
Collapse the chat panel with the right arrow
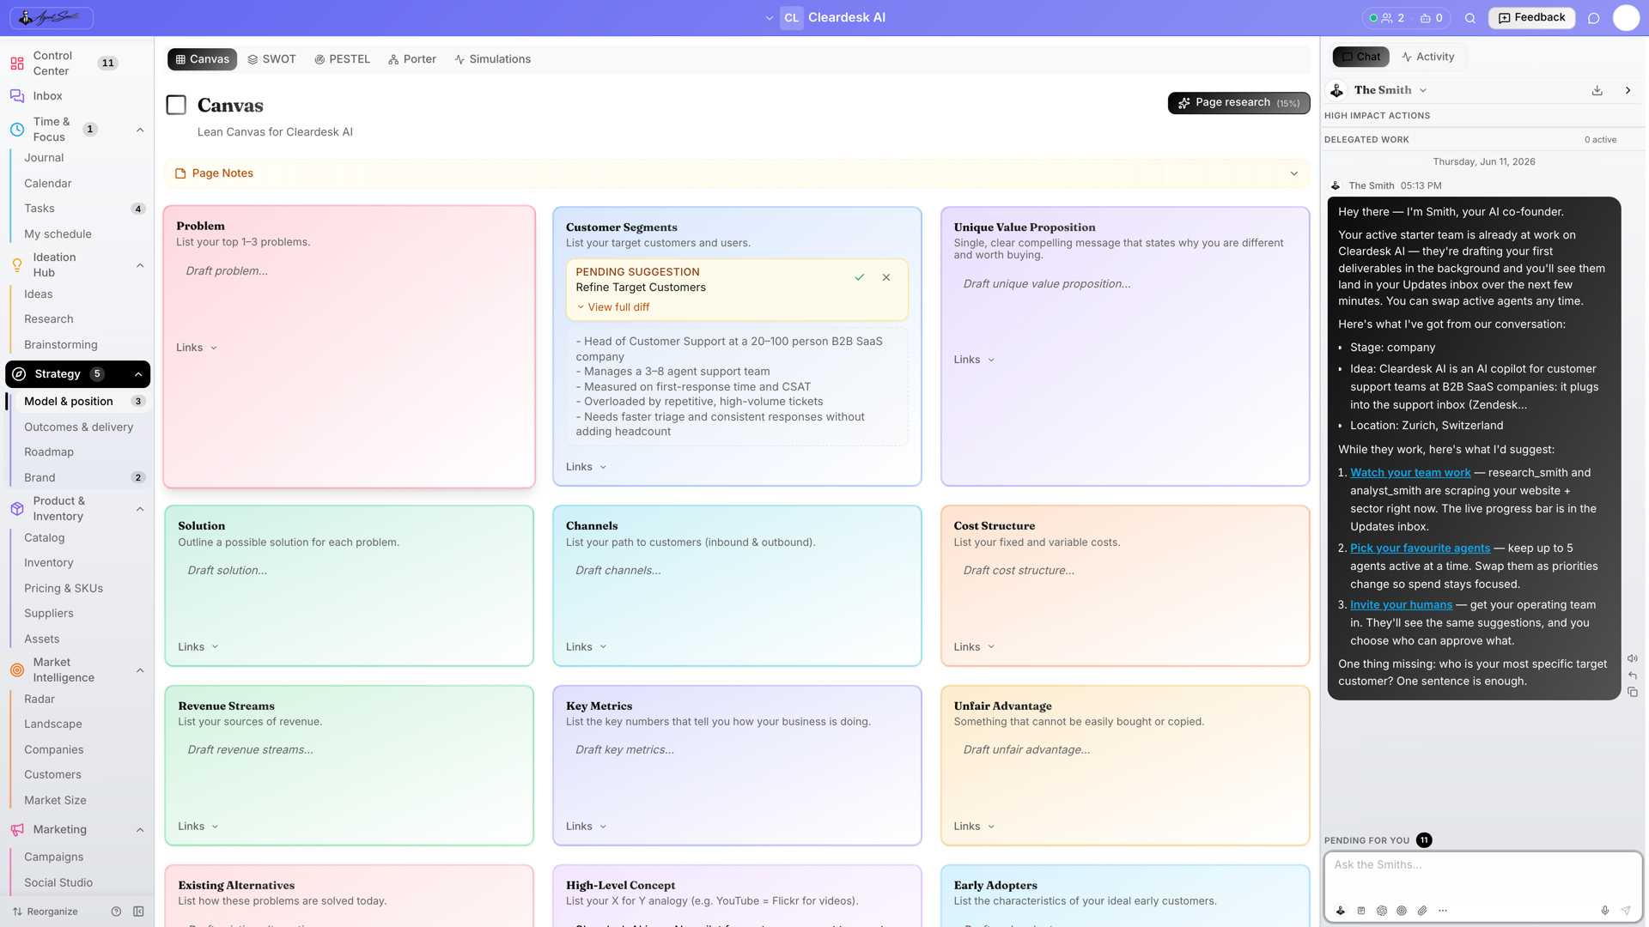pos(1628,90)
